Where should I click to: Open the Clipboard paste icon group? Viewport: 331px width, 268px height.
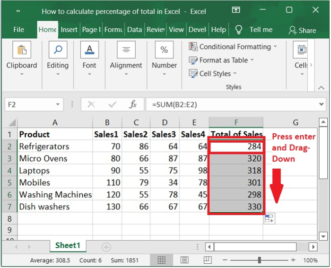click(x=22, y=50)
